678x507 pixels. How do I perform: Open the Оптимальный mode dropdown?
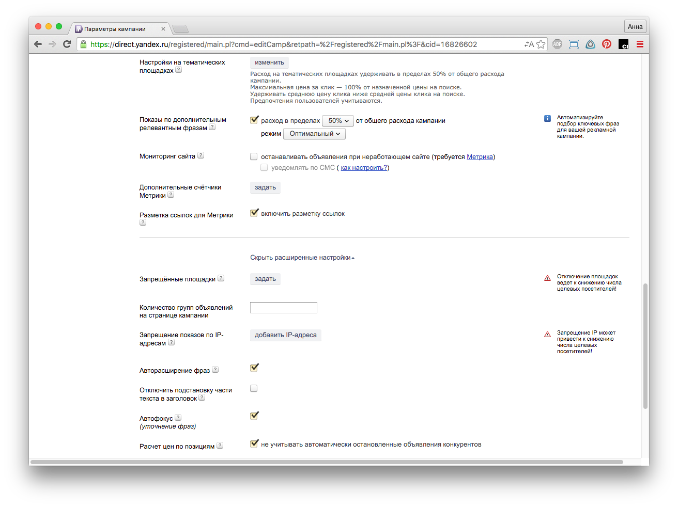[x=314, y=134]
